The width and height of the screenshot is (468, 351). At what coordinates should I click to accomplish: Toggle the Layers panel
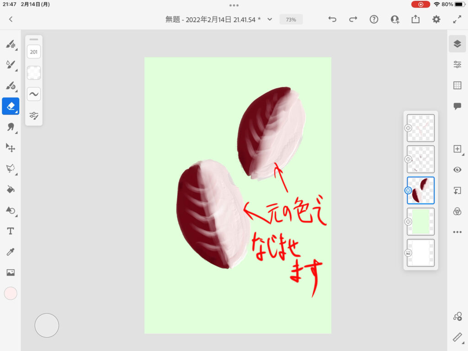point(457,43)
